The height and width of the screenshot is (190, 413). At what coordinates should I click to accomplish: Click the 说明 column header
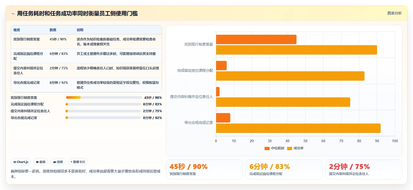point(80,30)
